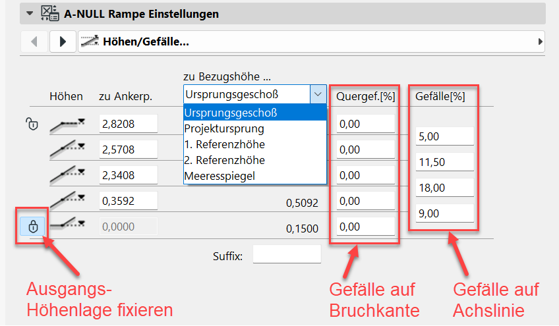
Task: Go to the next settings page arrow
Action: (x=63, y=41)
